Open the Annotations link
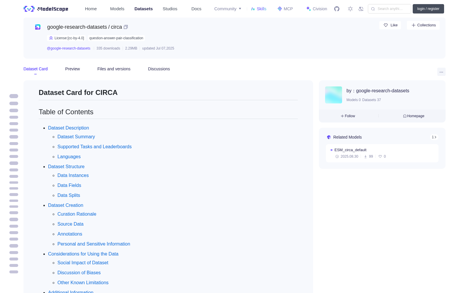This screenshot has height=293, width=469. click(70, 234)
